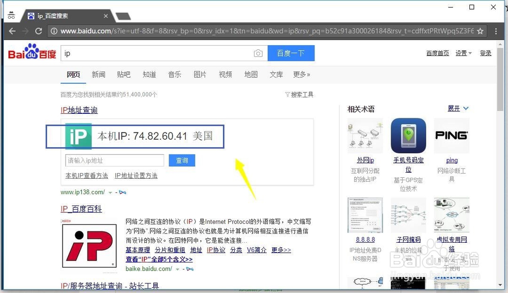508x293 pixels.
Task: Switch to the 贴吧 tab
Action: pyautogui.click(x=124, y=75)
